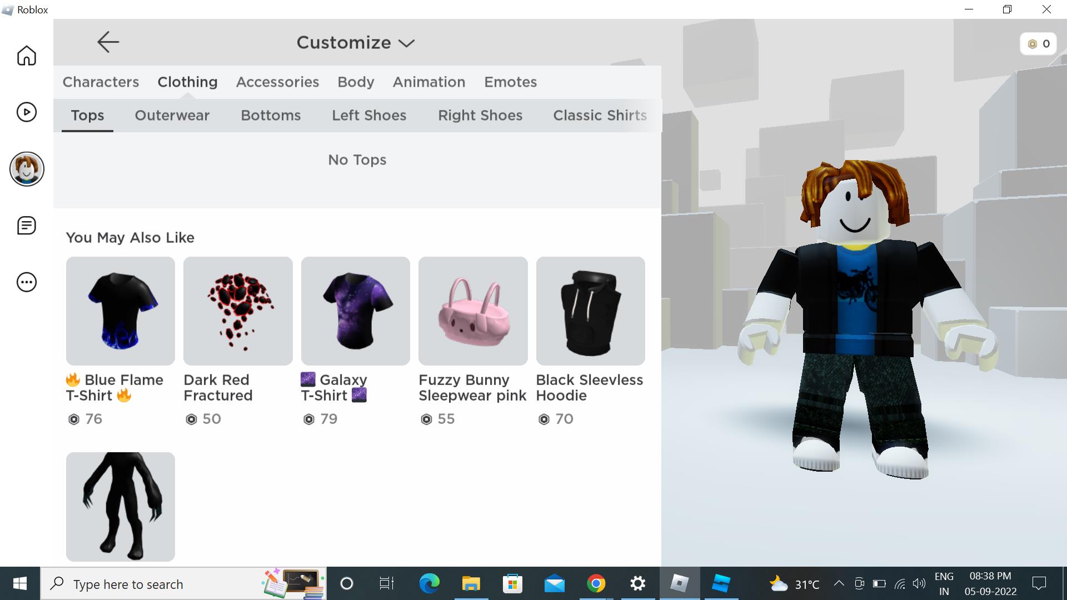The image size is (1067, 600).
Task: Switch to the Clothing tab
Action: tap(187, 82)
